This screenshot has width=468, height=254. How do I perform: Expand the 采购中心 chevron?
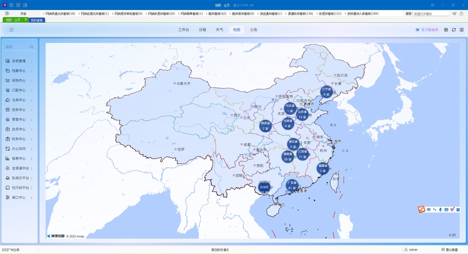(x=31, y=81)
